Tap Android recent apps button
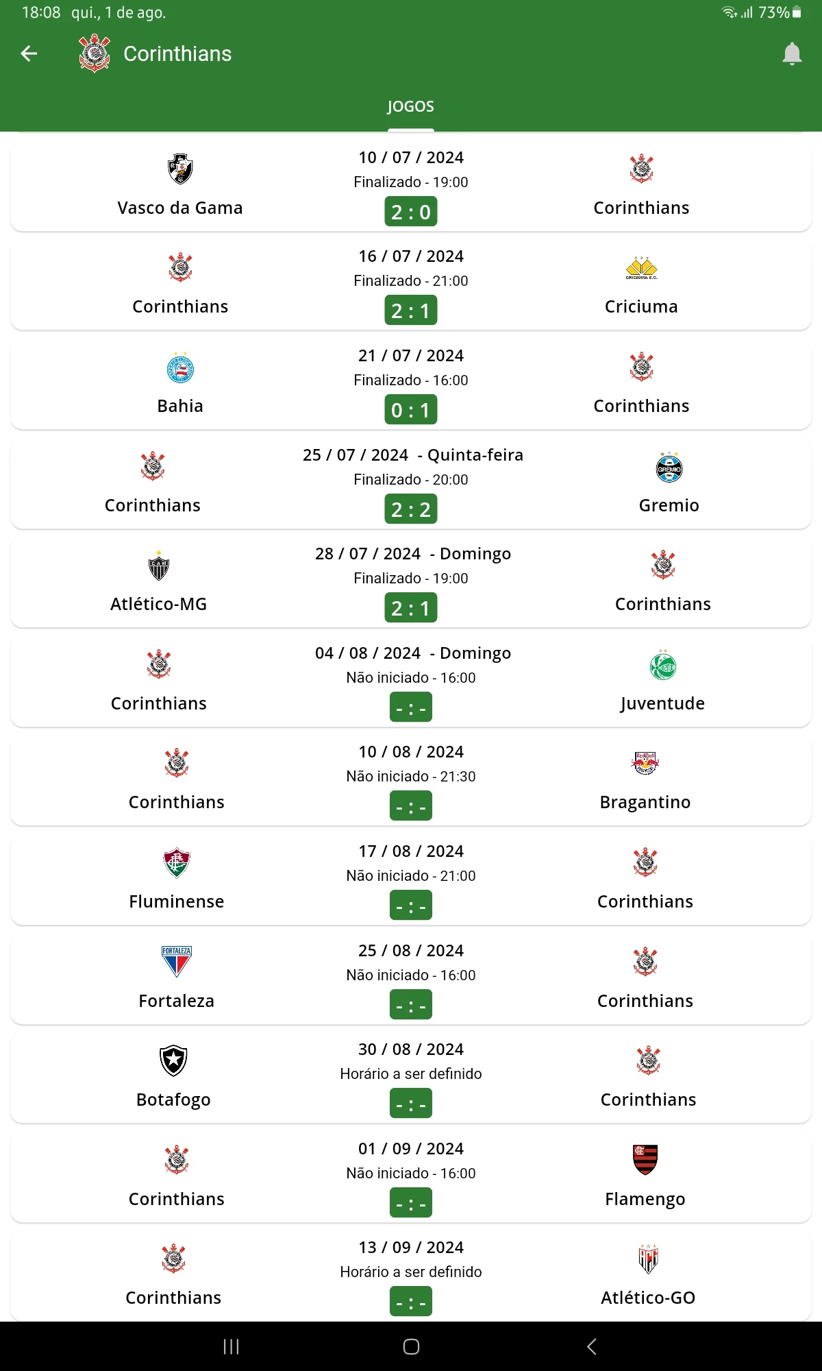This screenshot has height=1371, width=822. (232, 1346)
